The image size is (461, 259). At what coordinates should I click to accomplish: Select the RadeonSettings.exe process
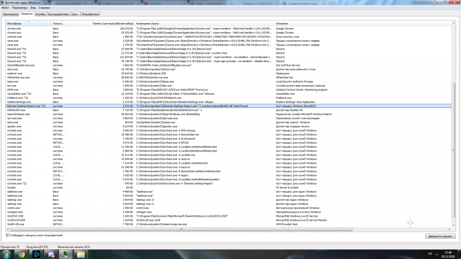click(x=228, y=102)
